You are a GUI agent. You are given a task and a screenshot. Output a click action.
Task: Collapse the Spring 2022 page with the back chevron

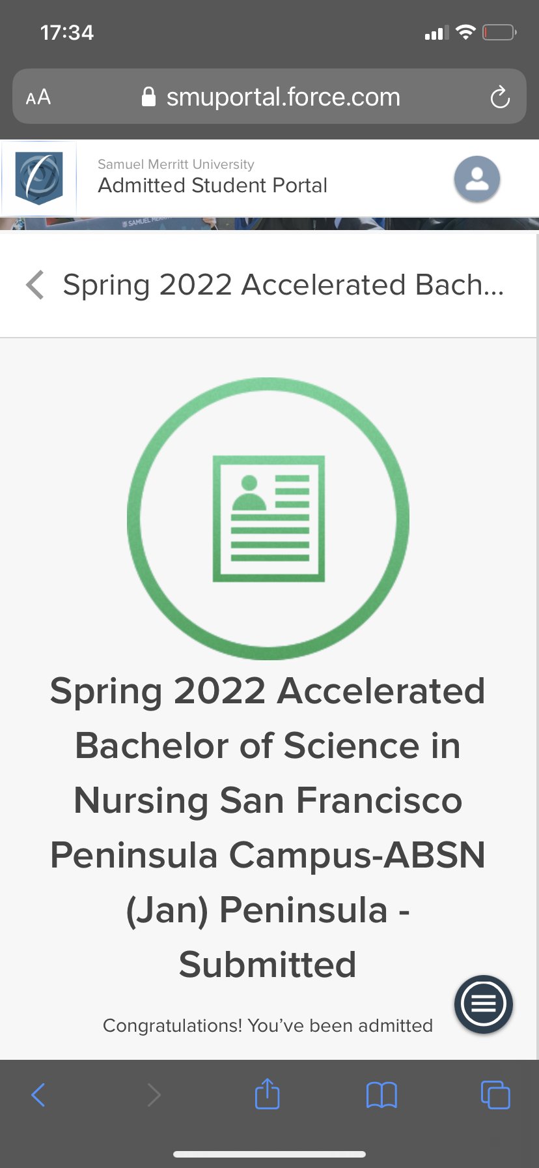tap(35, 285)
